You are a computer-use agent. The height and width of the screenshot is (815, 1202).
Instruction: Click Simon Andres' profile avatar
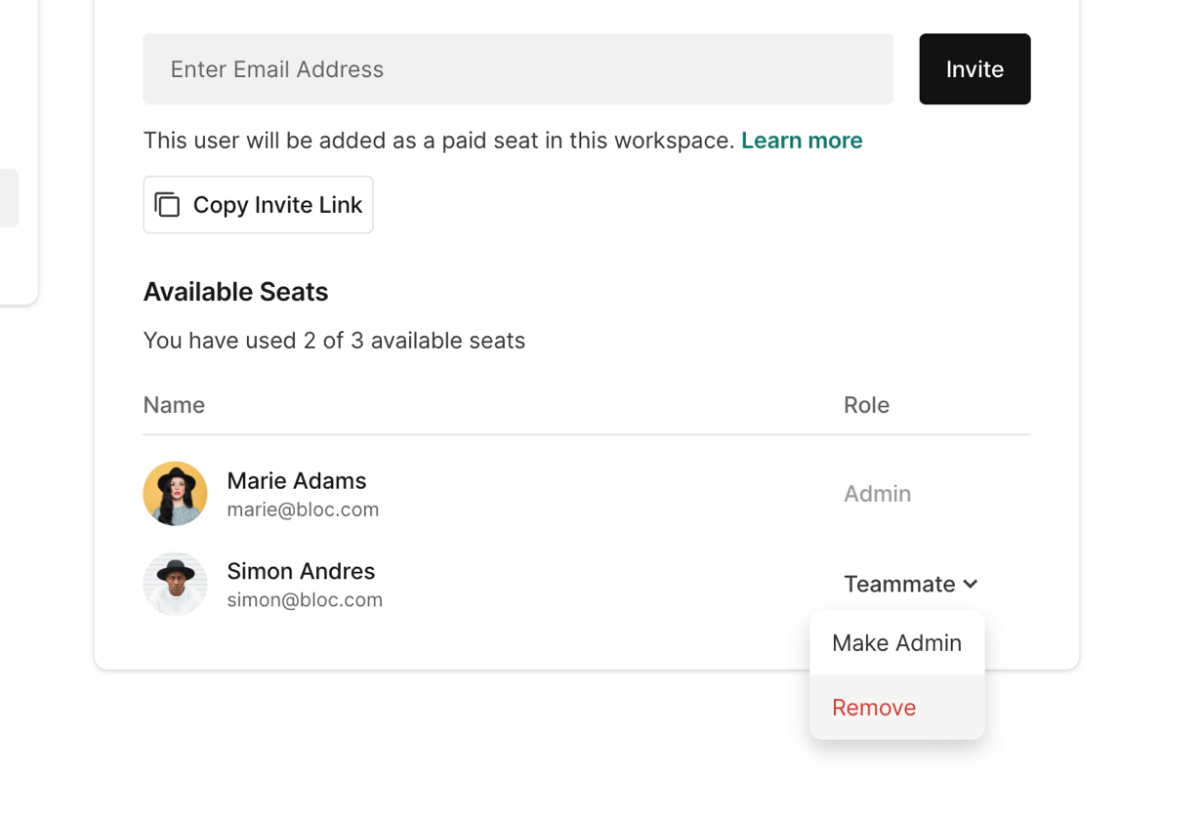point(175,584)
